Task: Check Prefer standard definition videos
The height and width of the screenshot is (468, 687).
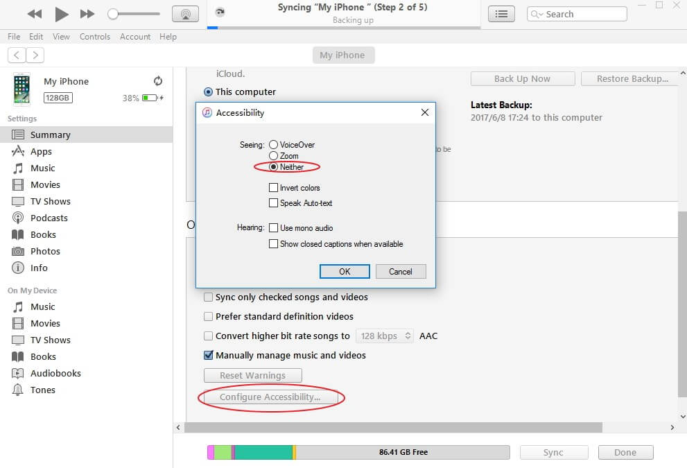Action: (x=209, y=316)
